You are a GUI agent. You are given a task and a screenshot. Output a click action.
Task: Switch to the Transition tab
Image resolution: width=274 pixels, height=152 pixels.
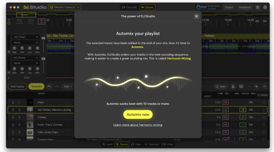(152, 144)
